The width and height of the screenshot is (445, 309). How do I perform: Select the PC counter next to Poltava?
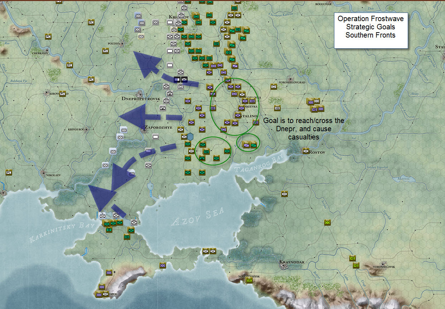coord(105,51)
